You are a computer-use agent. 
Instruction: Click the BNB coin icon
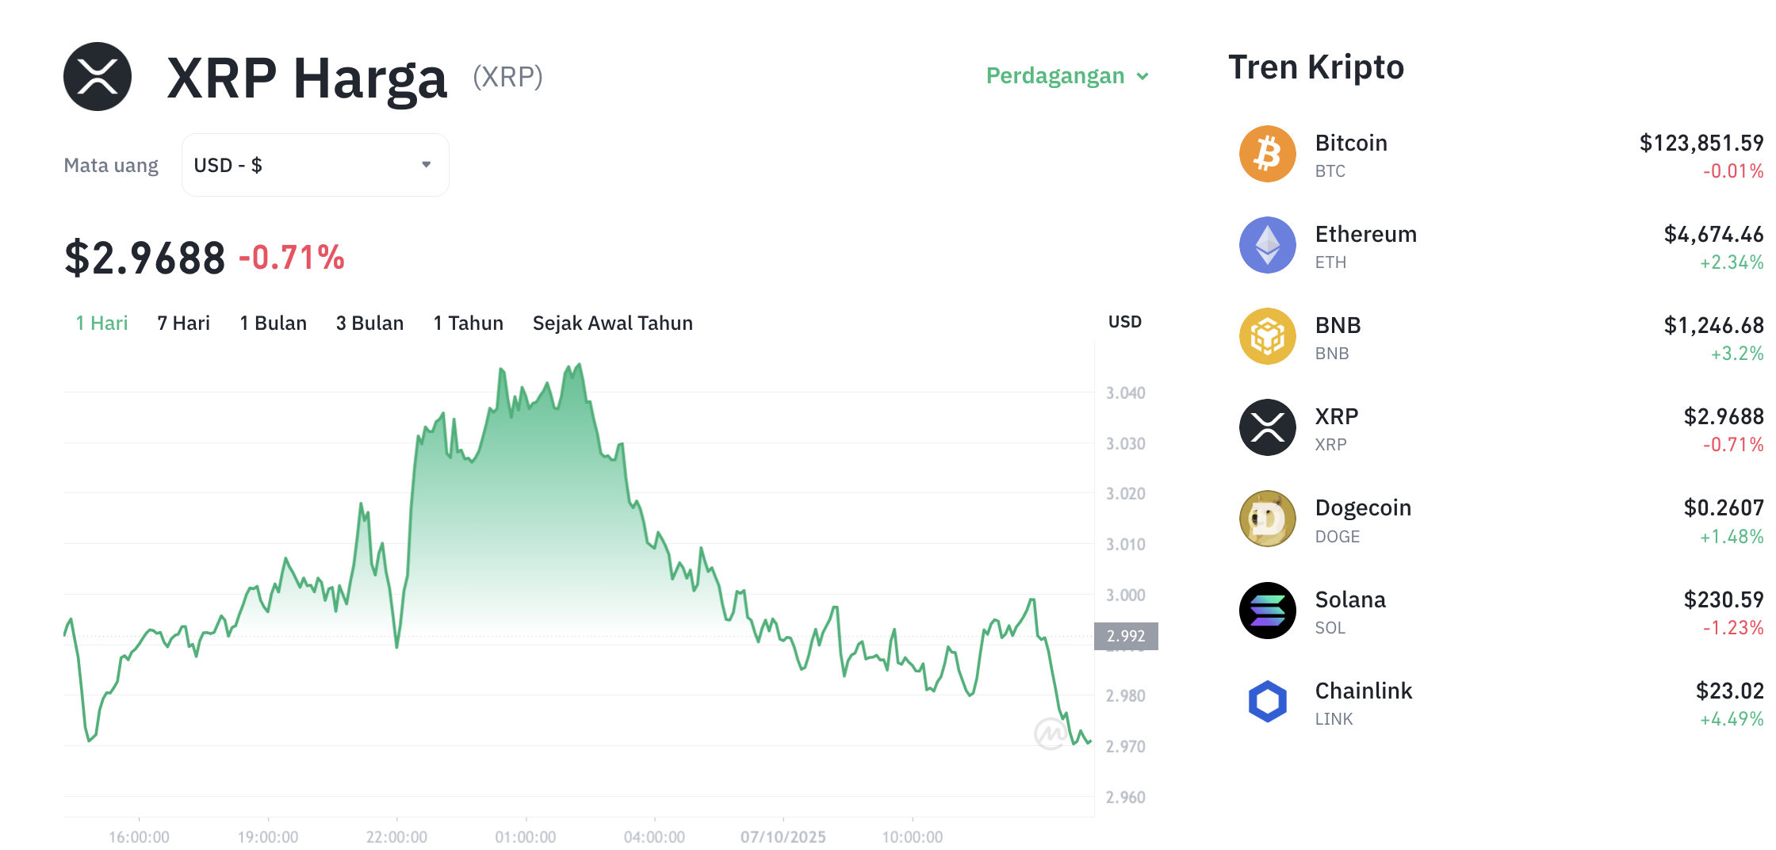point(1267,336)
